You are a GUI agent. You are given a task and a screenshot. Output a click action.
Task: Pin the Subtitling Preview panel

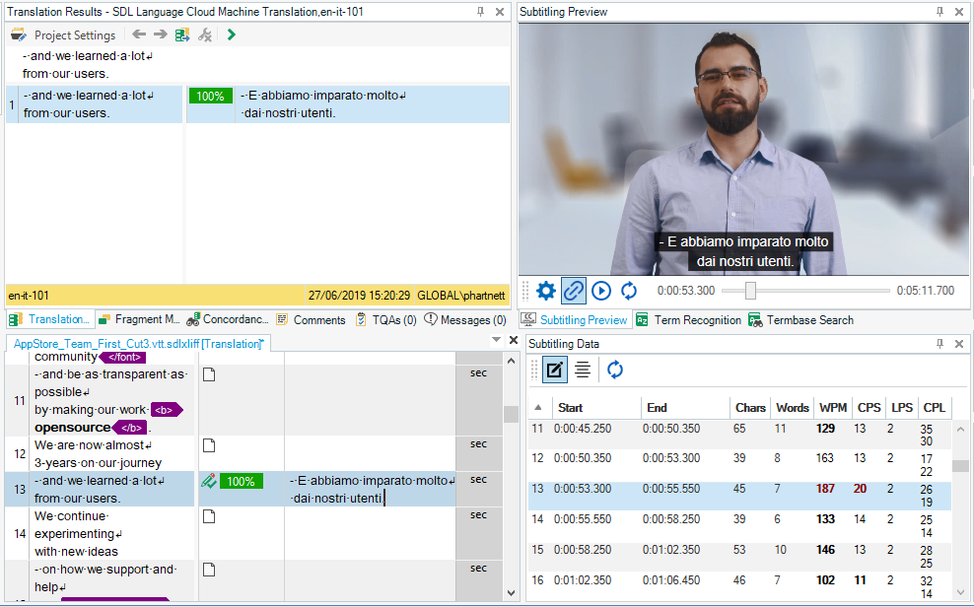coord(939,12)
